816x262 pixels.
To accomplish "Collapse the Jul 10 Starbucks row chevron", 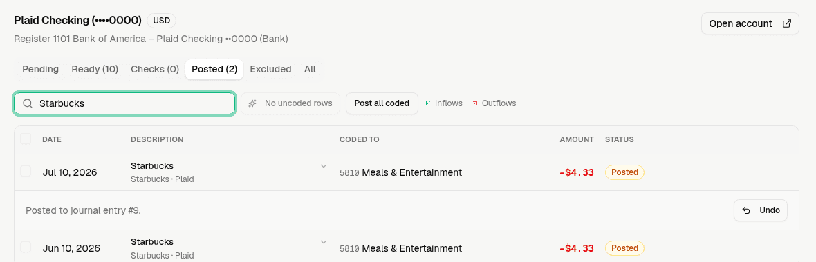I will point(323,166).
